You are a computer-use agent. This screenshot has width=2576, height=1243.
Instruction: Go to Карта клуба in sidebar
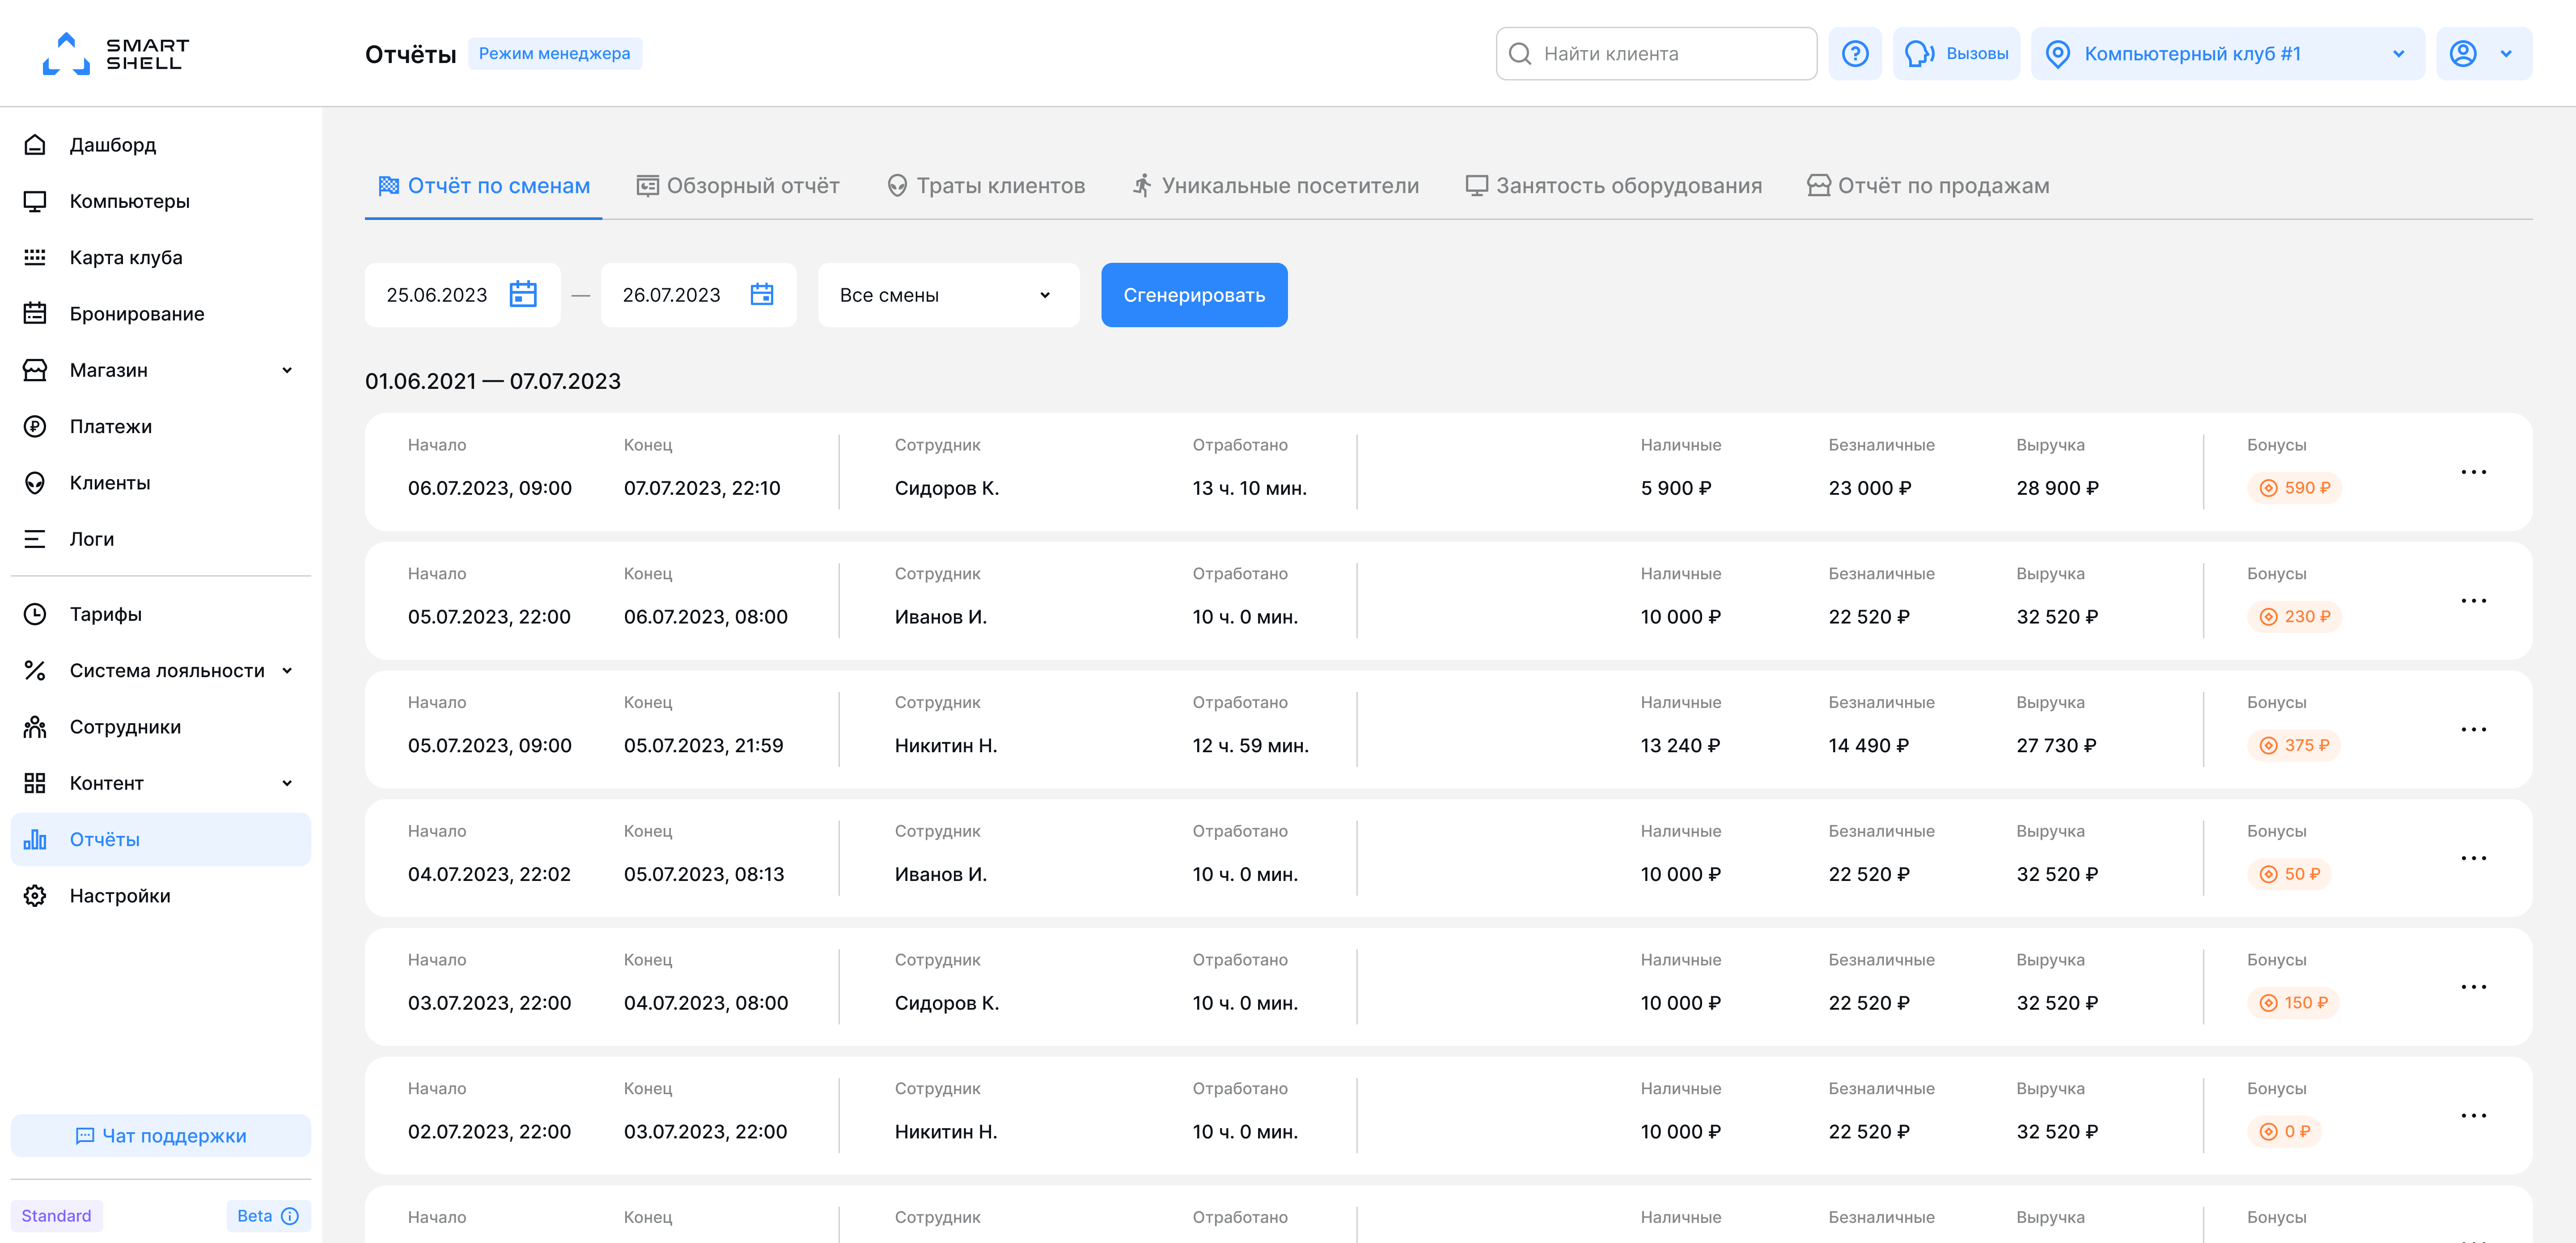click(161, 258)
